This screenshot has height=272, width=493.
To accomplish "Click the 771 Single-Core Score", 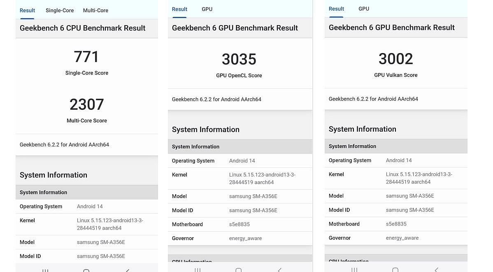I will [86, 57].
